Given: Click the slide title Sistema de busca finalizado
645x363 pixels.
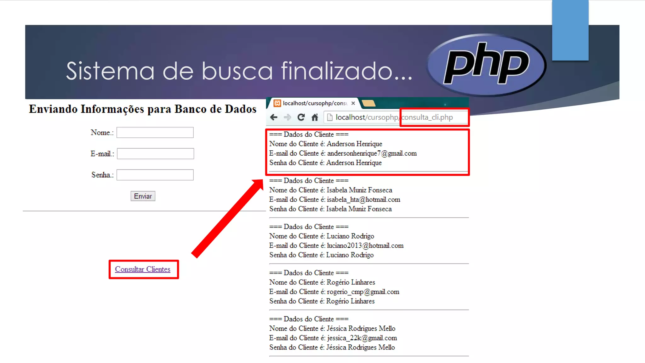Looking at the screenshot, I should coord(239,71).
